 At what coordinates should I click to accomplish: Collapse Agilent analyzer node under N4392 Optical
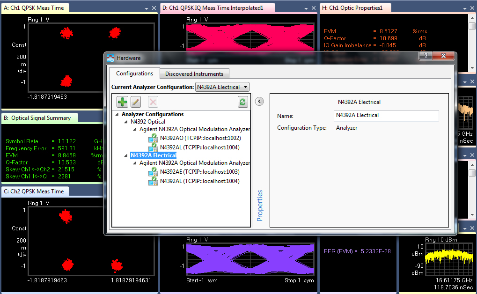[135, 129]
